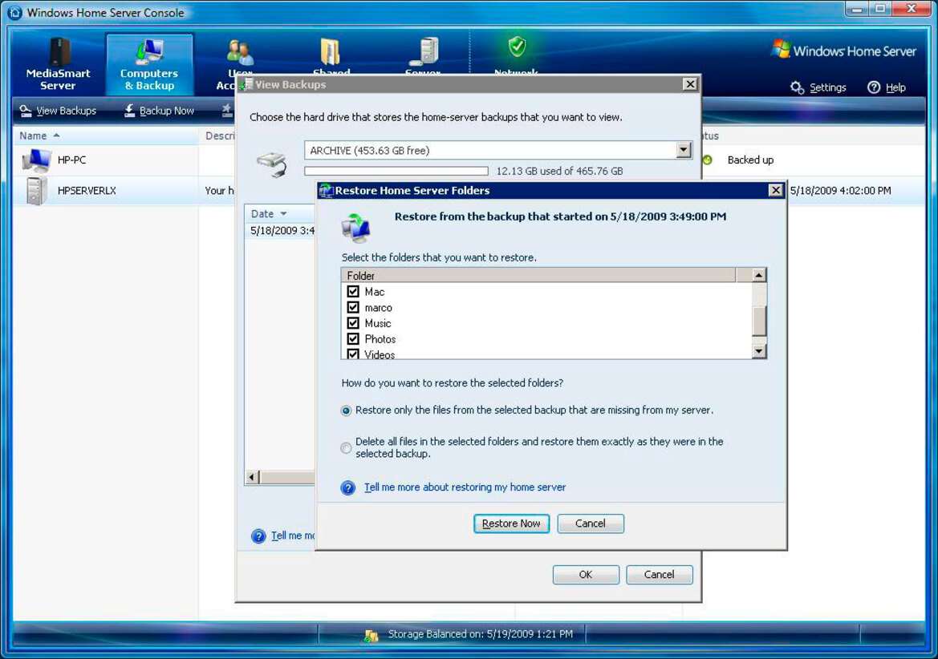Click the folder list scroll down arrow
Screen dimensions: 938x659
(x=758, y=350)
